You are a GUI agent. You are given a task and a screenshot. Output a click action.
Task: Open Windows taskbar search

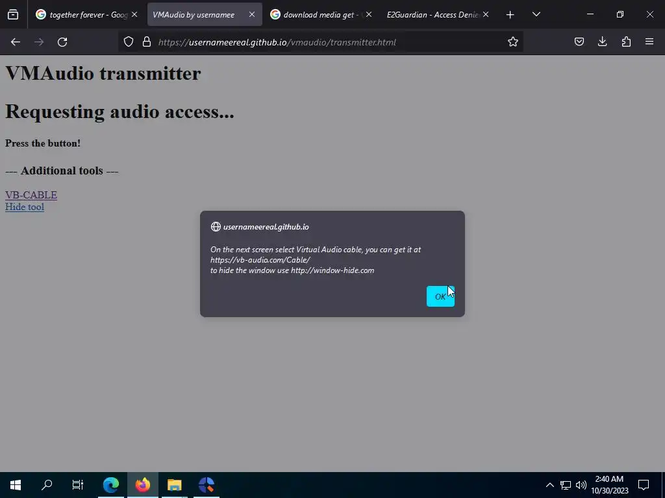[x=47, y=485]
